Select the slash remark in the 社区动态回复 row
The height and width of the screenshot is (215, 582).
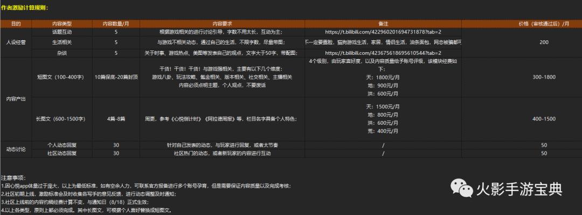tap(383, 153)
